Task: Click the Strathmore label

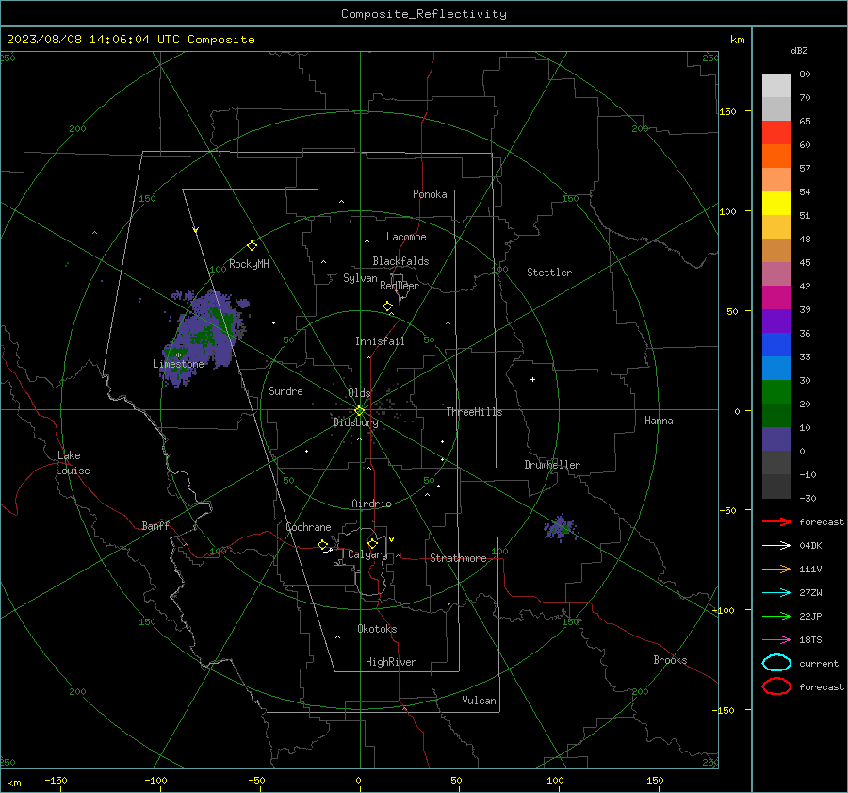Action: tap(458, 558)
